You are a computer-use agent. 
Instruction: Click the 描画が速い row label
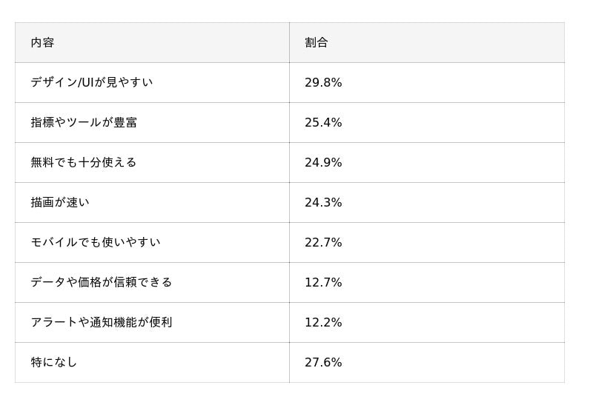coord(60,202)
